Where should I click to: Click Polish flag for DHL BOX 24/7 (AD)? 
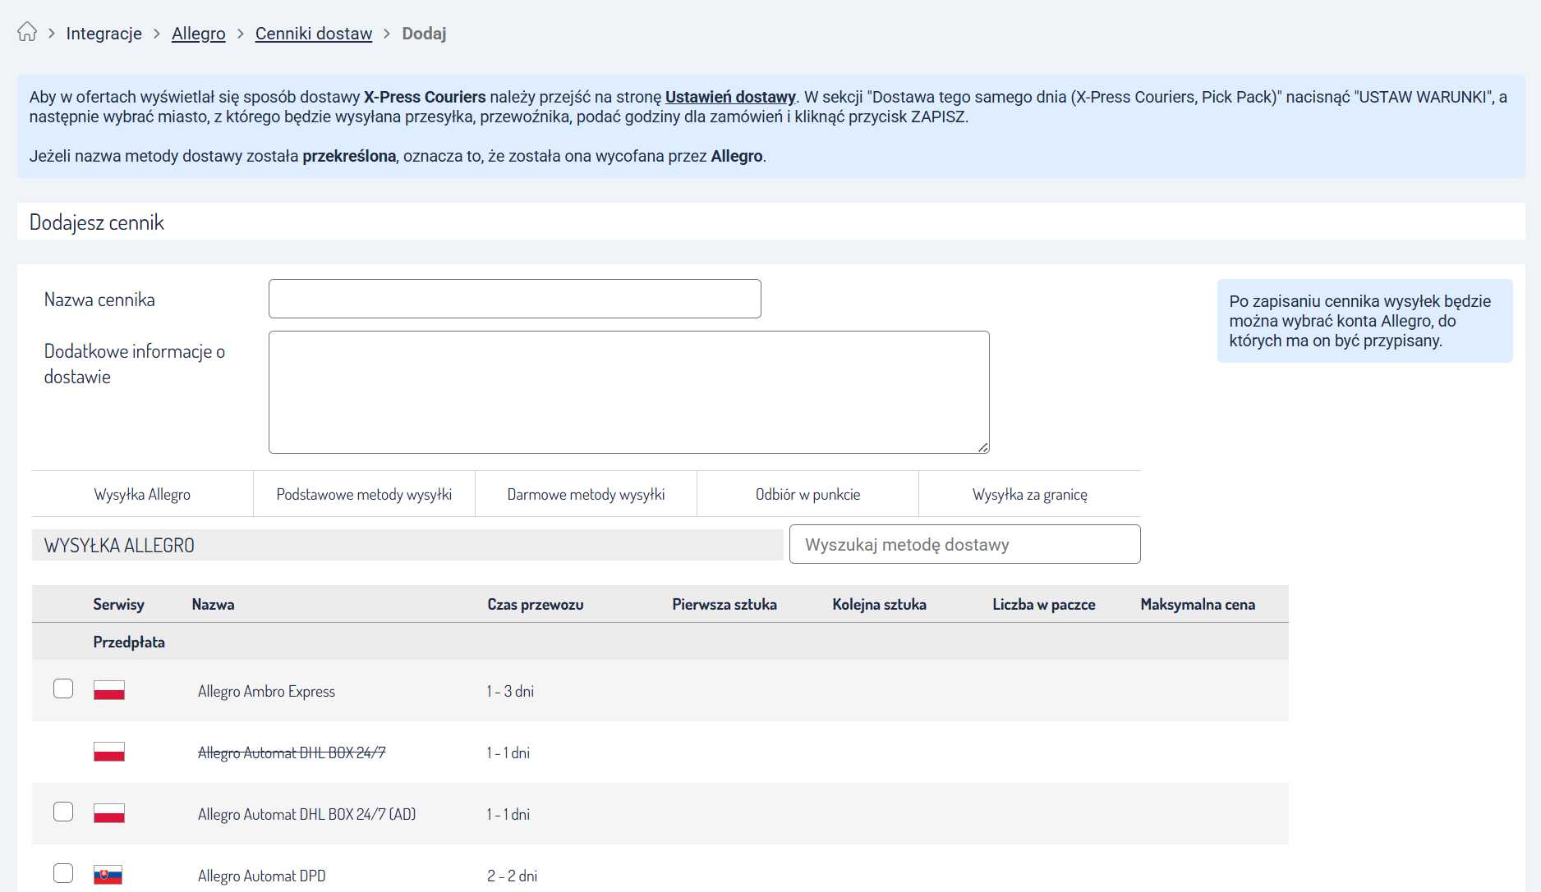click(109, 813)
